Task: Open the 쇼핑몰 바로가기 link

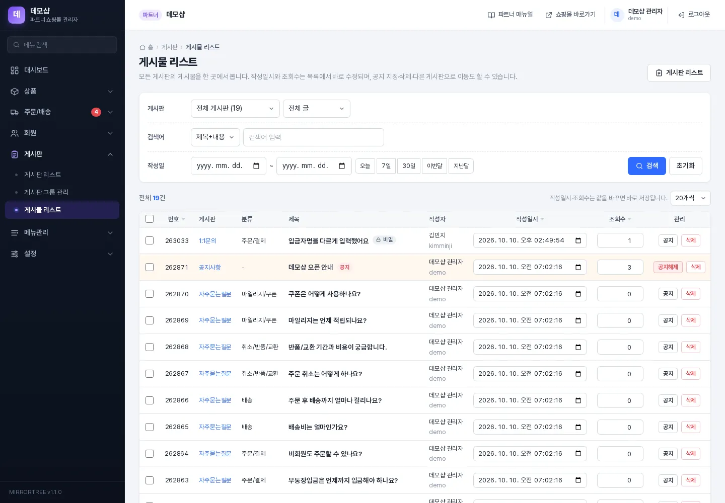Action: (x=570, y=15)
